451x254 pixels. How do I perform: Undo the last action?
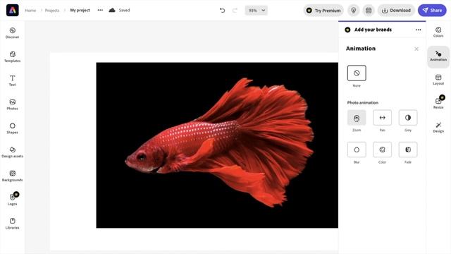pyautogui.click(x=223, y=11)
